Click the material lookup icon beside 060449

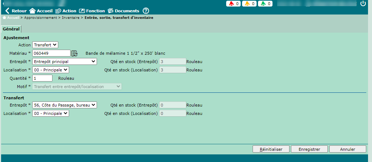(x=74, y=53)
